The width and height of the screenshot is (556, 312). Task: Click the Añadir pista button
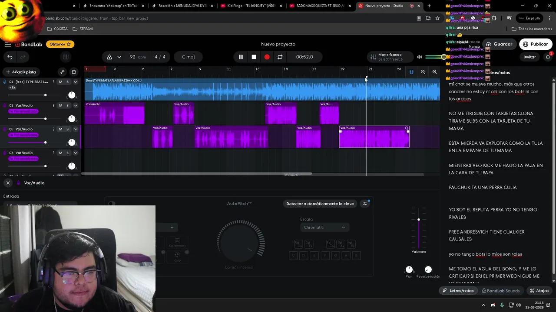coord(21,72)
